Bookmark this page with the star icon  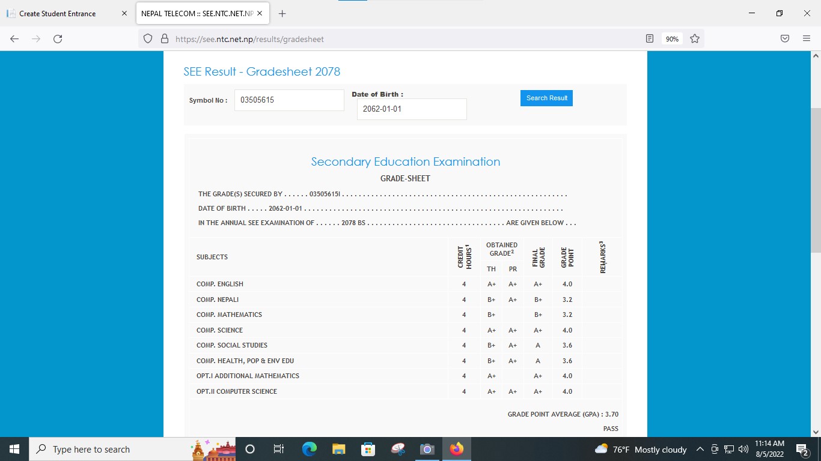coord(695,39)
